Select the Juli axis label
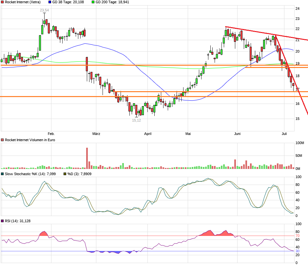 coord(285,134)
